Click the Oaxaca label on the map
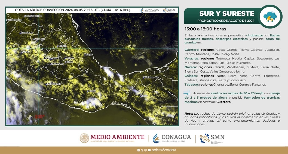The width and height of the screenshot is (288, 154). 91,91
